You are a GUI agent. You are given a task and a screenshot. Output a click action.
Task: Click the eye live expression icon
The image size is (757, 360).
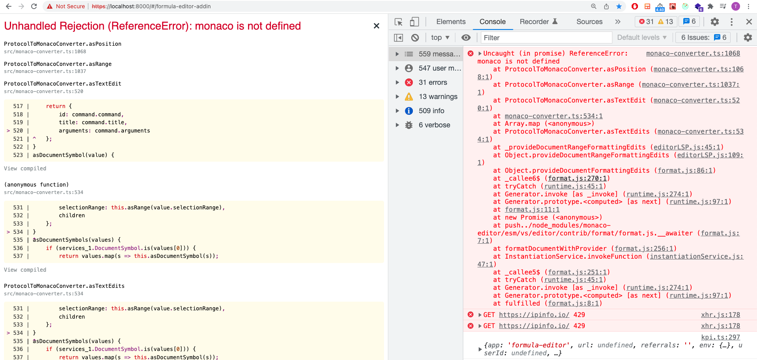pos(466,38)
